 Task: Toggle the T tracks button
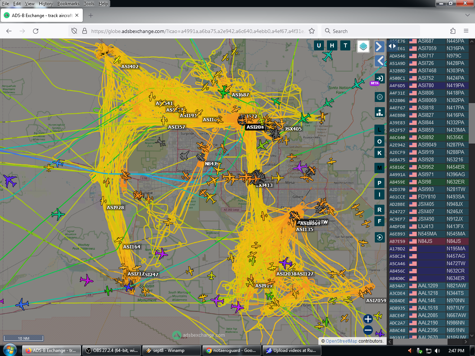345,46
